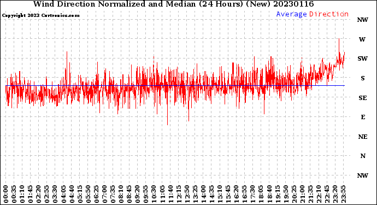Click the 01:45 time axis label

[31, 195]
